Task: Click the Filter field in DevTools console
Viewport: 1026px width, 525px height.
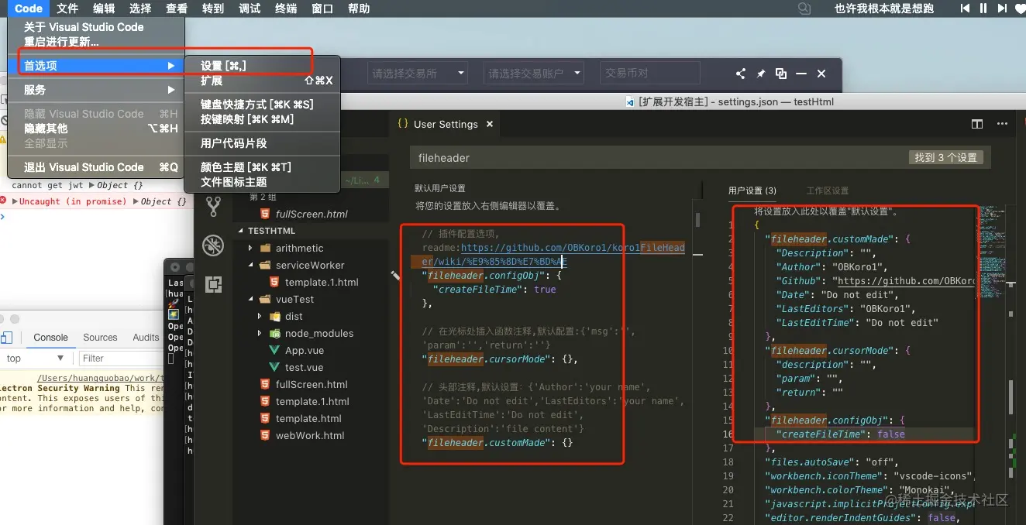Action: tap(121, 359)
